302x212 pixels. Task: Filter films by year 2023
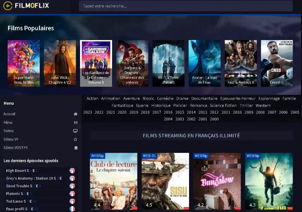click(88, 112)
